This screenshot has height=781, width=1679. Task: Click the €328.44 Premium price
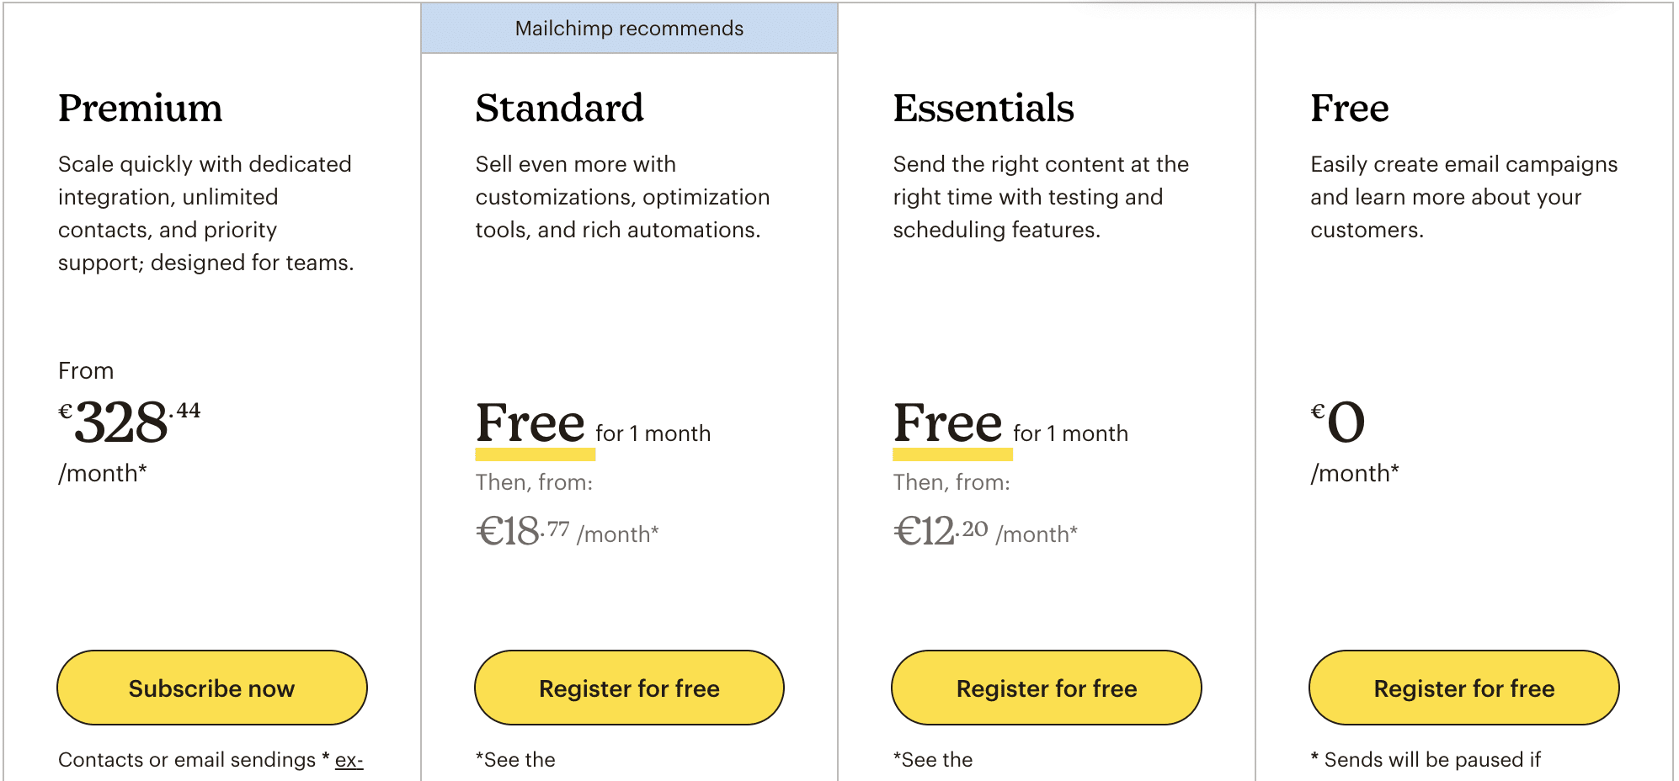129,422
